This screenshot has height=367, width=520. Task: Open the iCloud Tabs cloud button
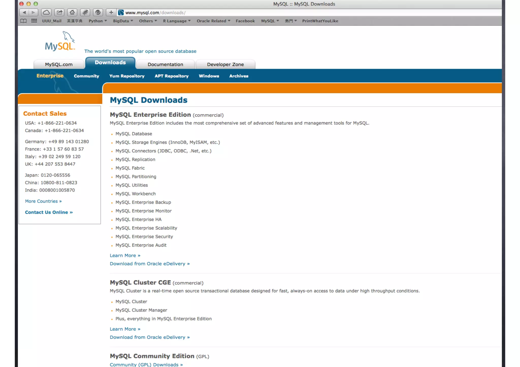[46, 12]
